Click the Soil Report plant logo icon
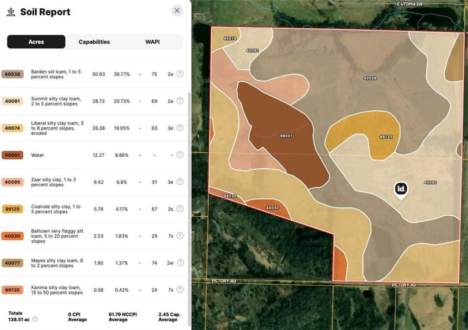This screenshot has height=330, width=468. pos(11,12)
